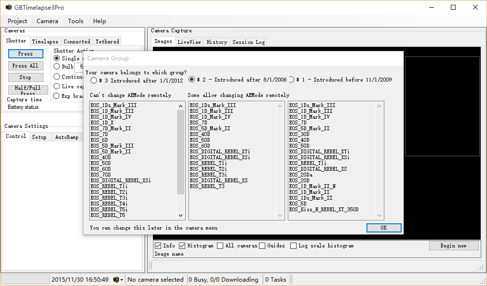The image size is (487, 286).
Task: Click EOS_5D_Mark_III in group 3 list
Action: point(112,146)
